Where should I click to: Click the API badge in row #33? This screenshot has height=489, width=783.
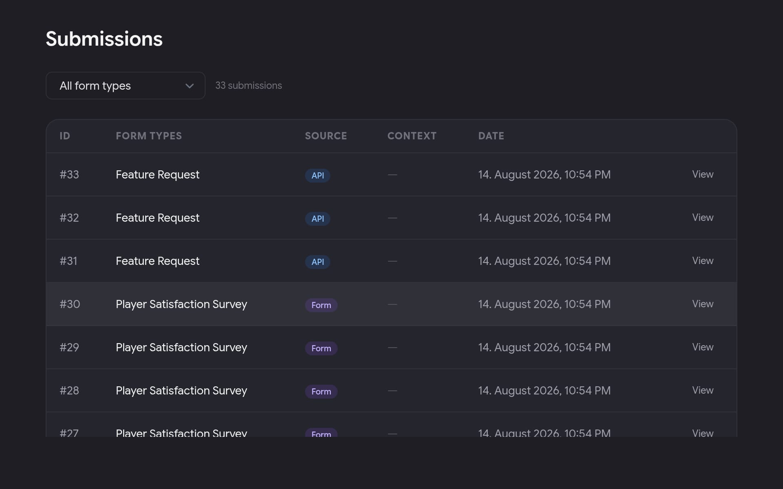tap(318, 176)
